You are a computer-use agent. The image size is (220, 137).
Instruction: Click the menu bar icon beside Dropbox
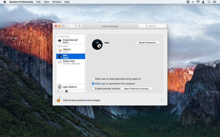[193, 2]
